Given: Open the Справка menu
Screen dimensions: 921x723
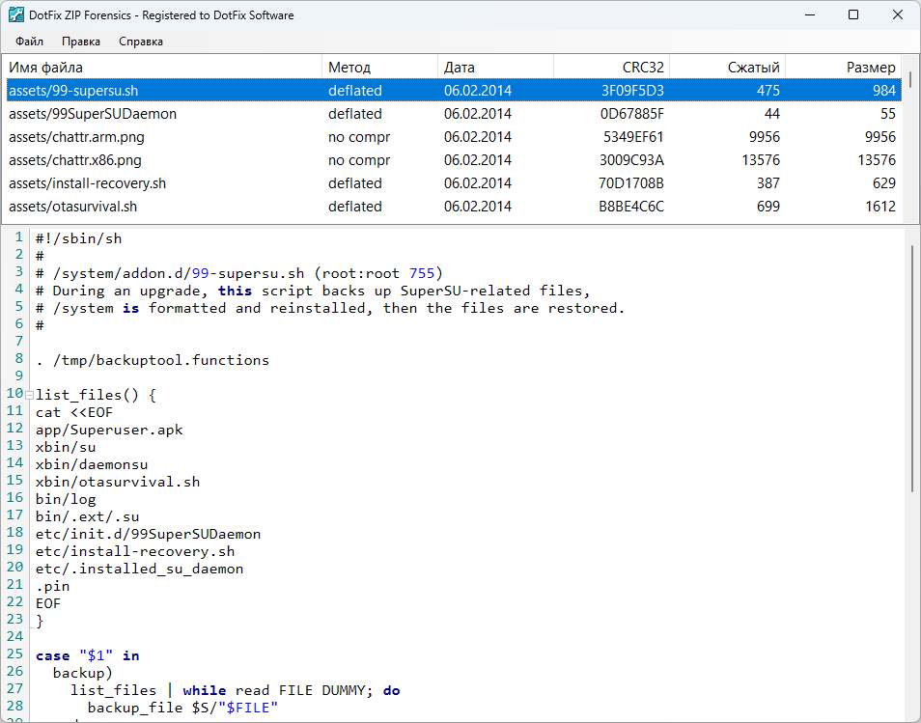Looking at the screenshot, I should 140,42.
